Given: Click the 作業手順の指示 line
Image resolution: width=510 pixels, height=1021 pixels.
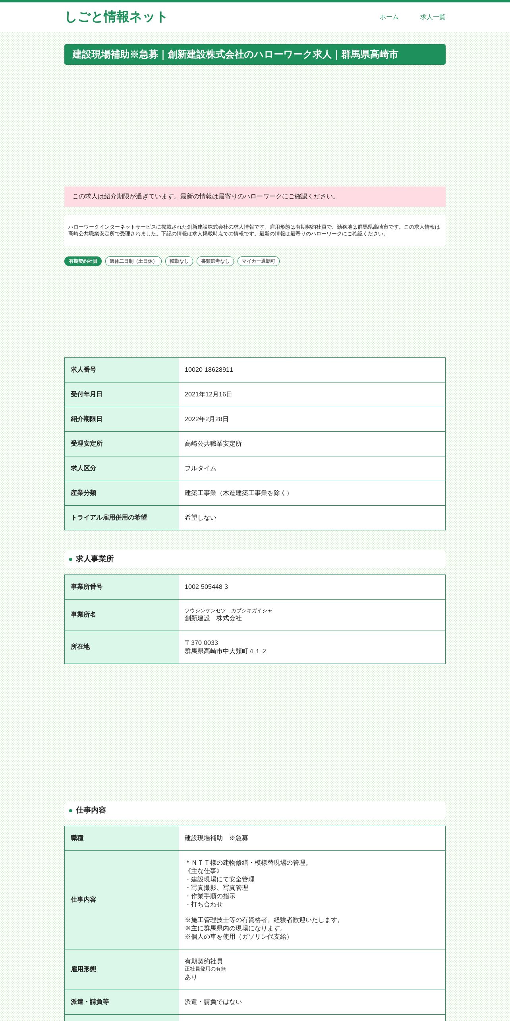Looking at the screenshot, I should coord(210,896).
